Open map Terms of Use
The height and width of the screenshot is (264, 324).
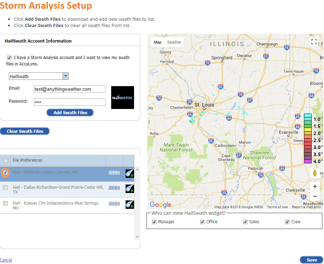tap(277, 207)
